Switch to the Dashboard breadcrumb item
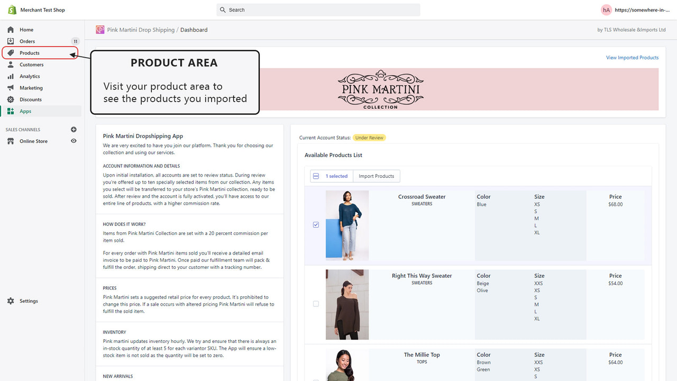 (x=194, y=30)
